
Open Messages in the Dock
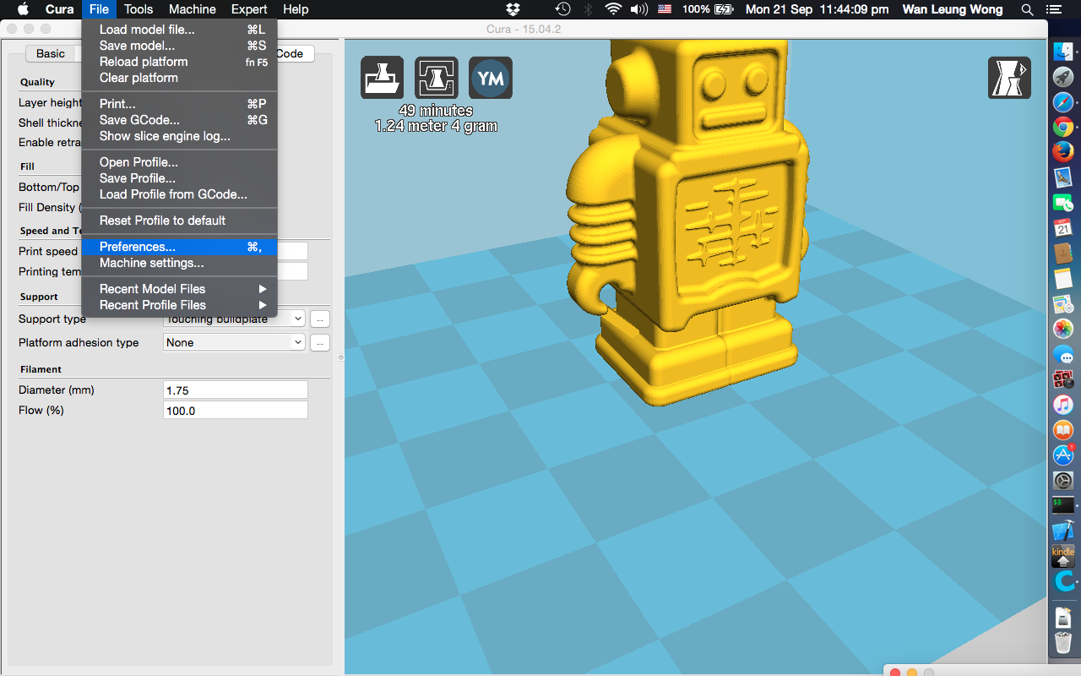tap(1062, 354)
